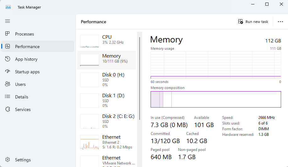
Task: Click the Disk 1 (D:) entry label
Action: [x=113, y=96]
